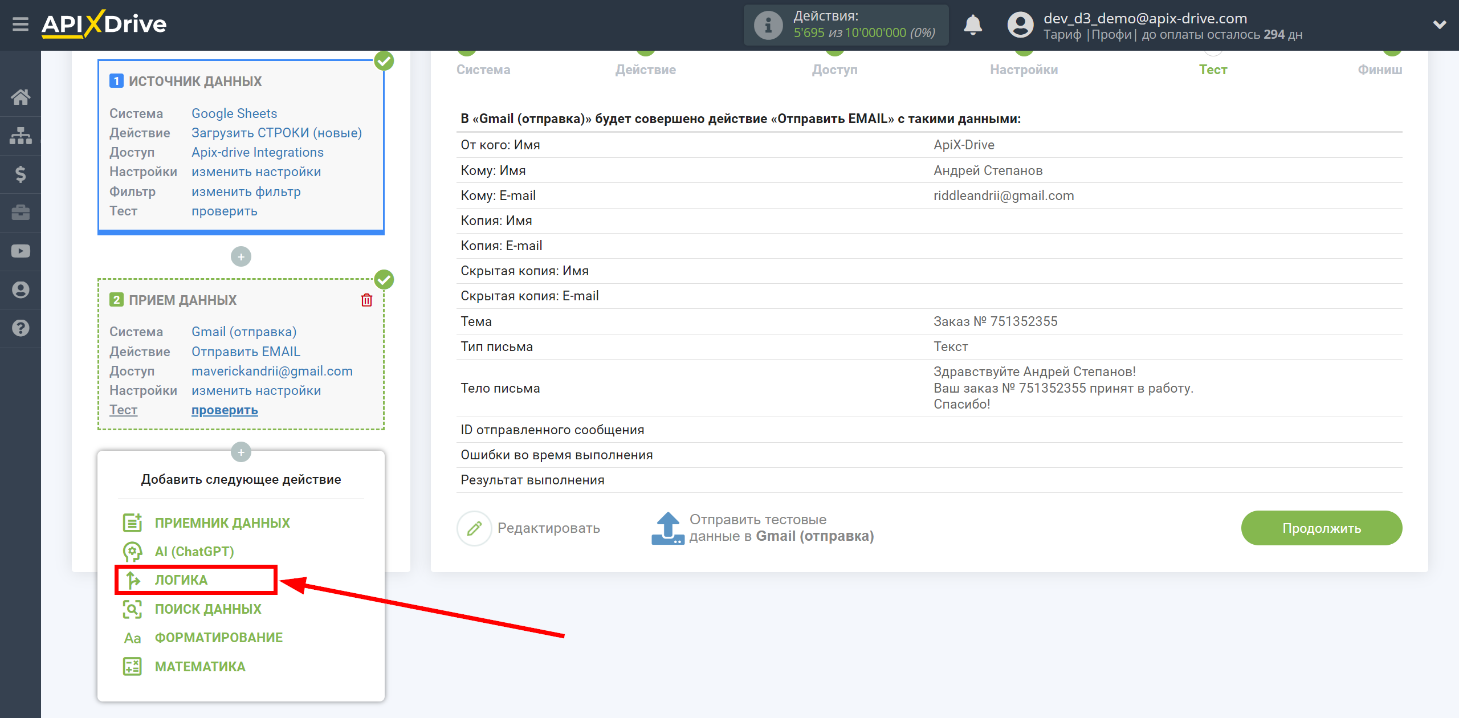Add AI (ChatGPT) action

click(x=194, y=552)
